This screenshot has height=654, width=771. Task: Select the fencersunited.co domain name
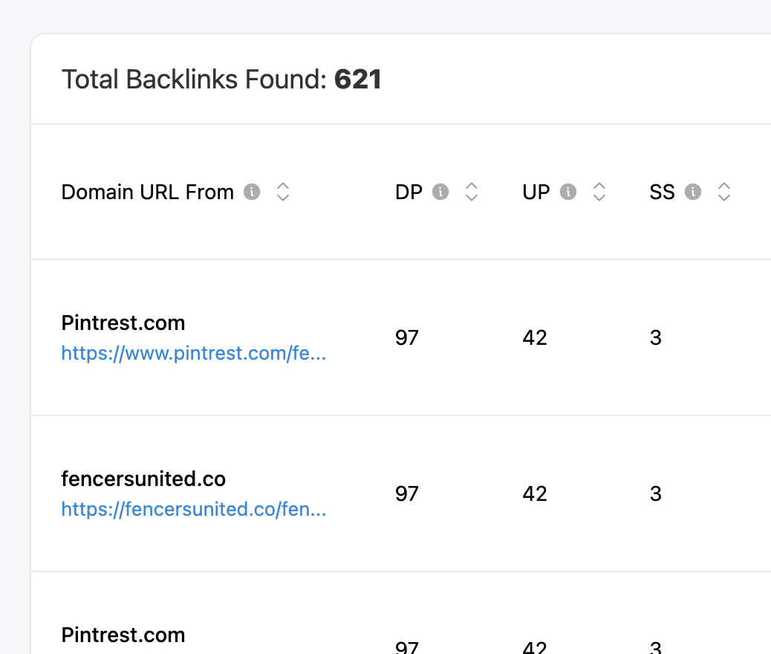point(143,479)
